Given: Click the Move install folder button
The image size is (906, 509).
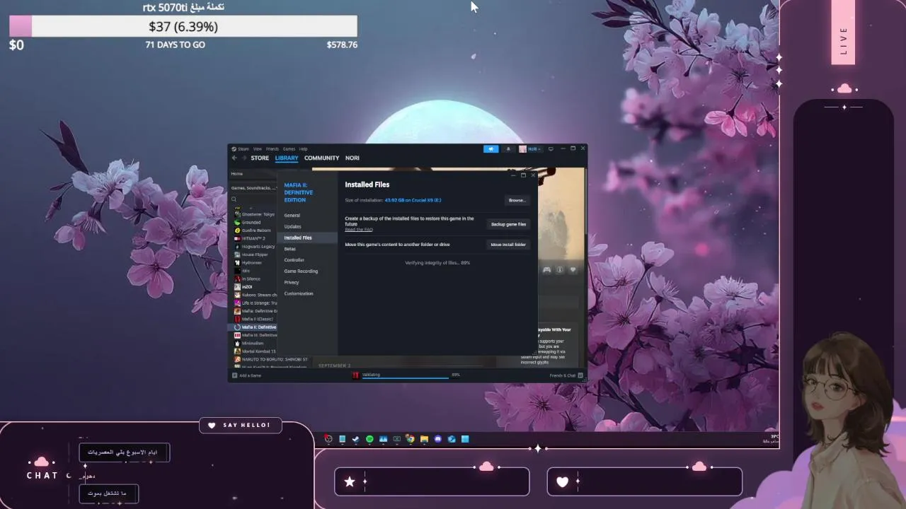Looking at the screenshot, I should [508, 245].
